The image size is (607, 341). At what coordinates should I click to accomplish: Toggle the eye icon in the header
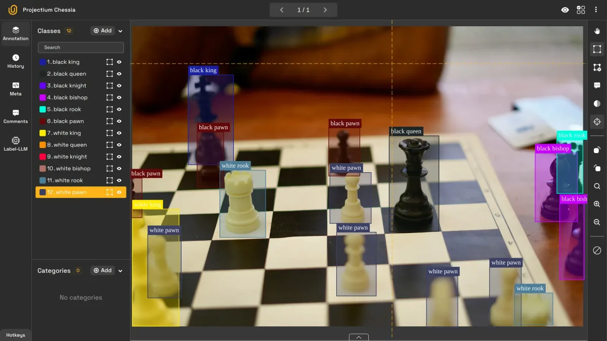click(x=565, y=10)
